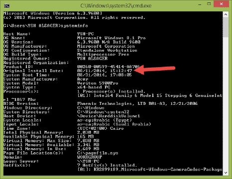Click the Domain value WORKGROUP
The height and width of the screenshot is (179, 232).
90,157
